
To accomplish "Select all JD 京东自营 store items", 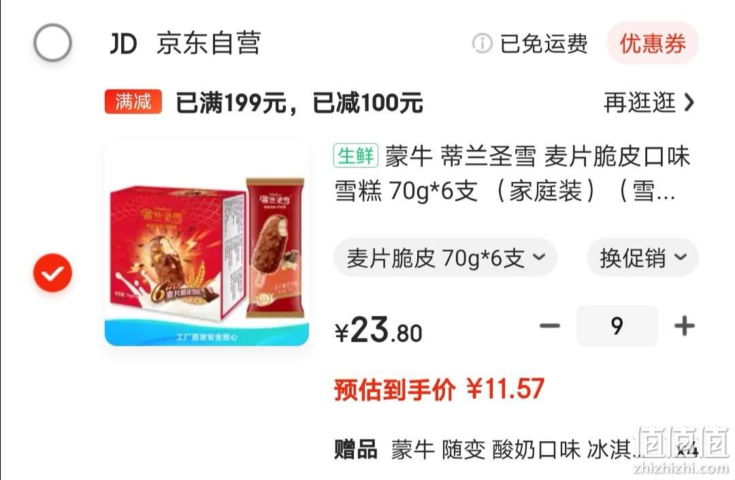I will pos(52,43).
